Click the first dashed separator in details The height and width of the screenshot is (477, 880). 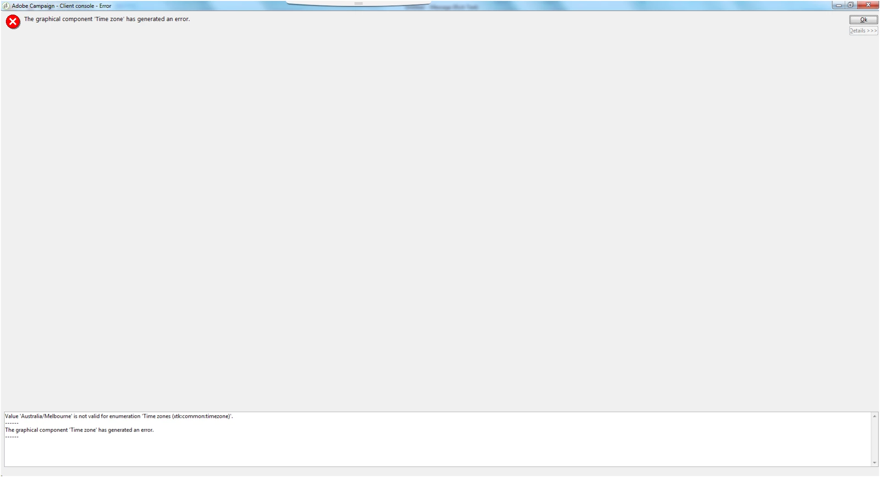point(12,423)
